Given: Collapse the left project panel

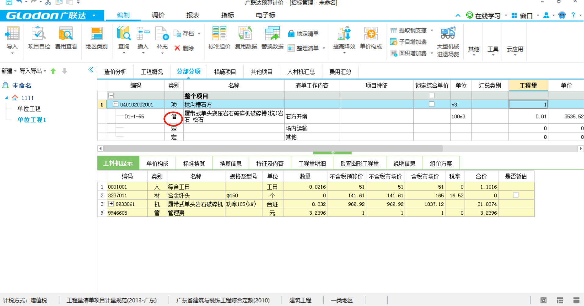Looking at the screenshot, I should pyautogui.click(x=91, y=70).
